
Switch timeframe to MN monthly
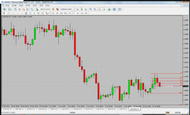86,13
